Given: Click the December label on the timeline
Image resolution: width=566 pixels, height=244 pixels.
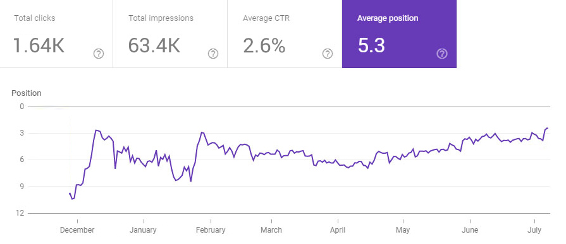Looking at the screenshot, I should pyautogui.click(x=77, y=230).
